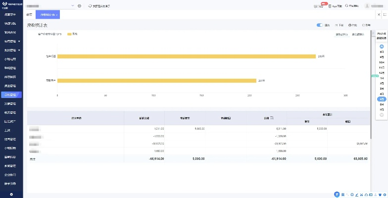Collapse the month panel with double chevron

[382, 46]
